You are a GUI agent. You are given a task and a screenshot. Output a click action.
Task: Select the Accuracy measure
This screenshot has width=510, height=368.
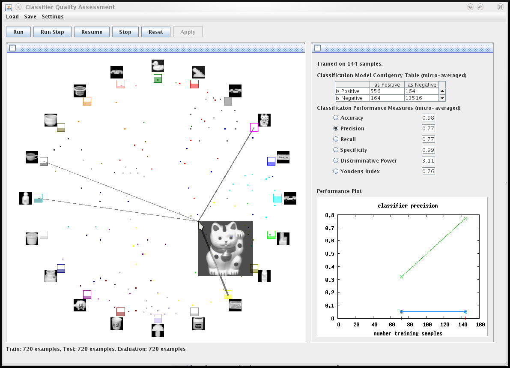[x=336, y=118]
